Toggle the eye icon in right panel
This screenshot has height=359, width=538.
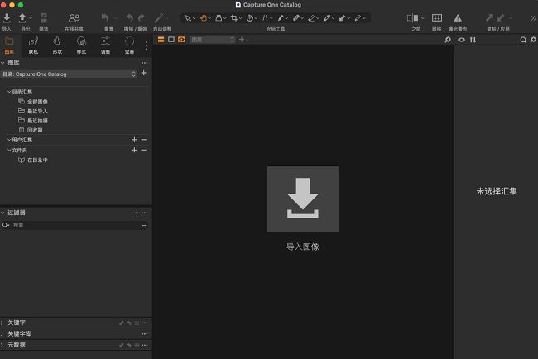(x=462, y=40)
